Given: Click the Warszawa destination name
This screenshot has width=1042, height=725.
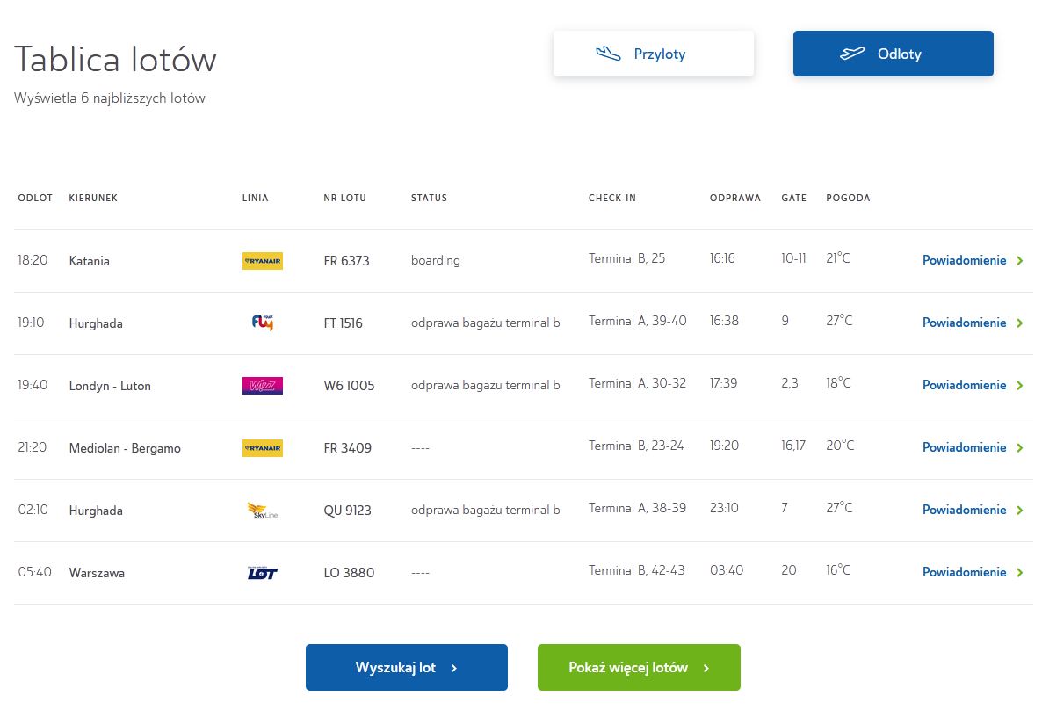Looking at the screenshot, I should click(x=97, y=573).
